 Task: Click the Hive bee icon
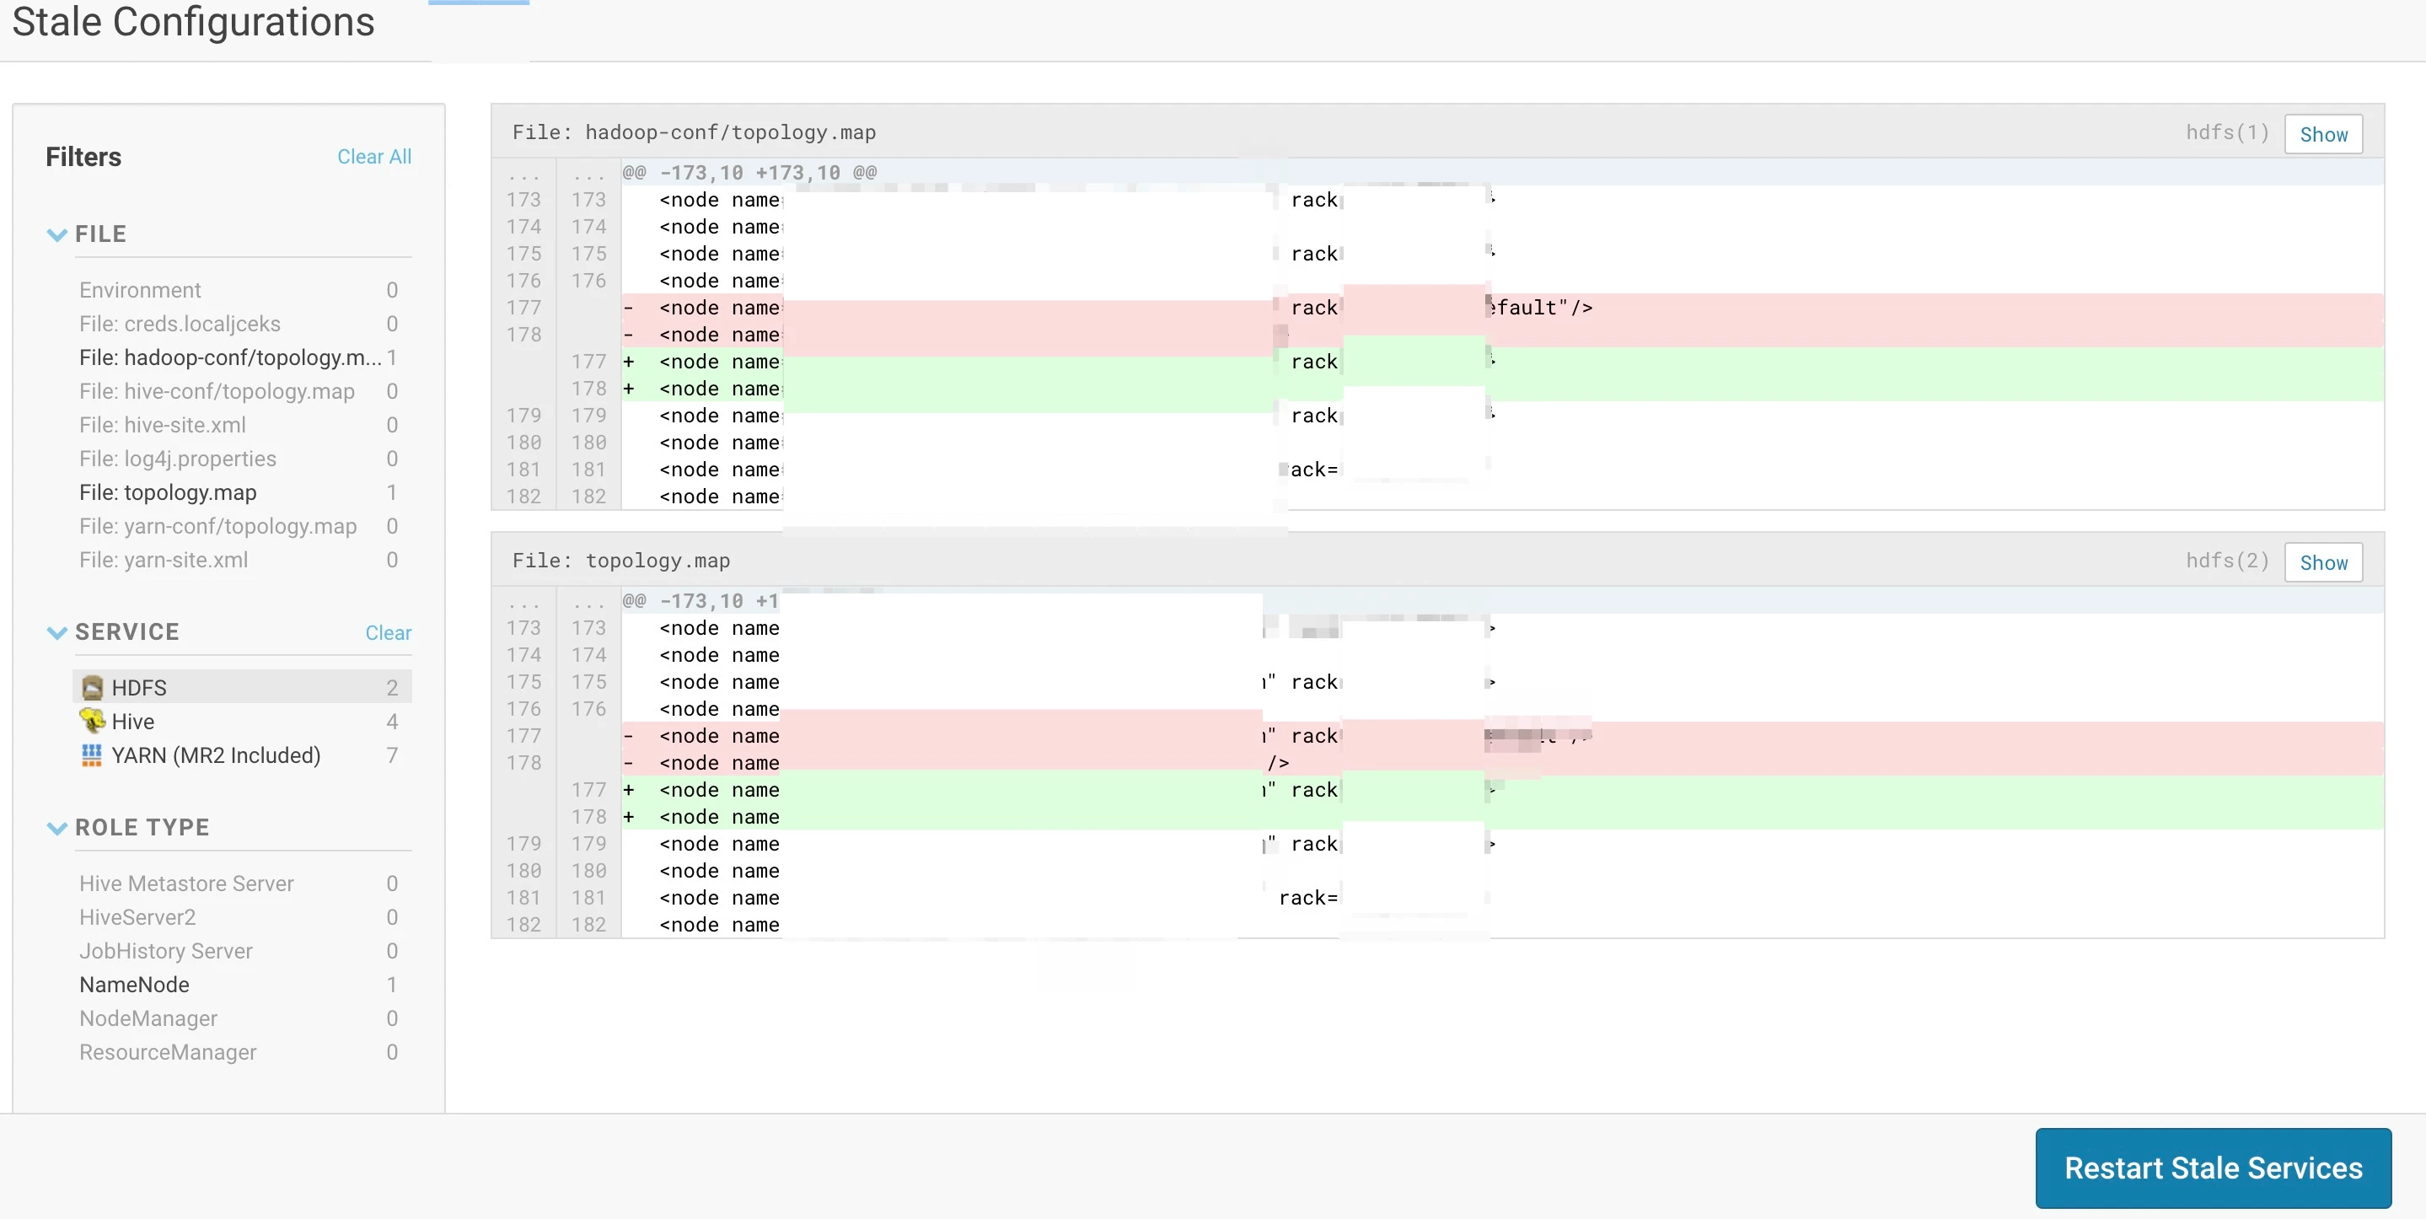tap(92, 721)
